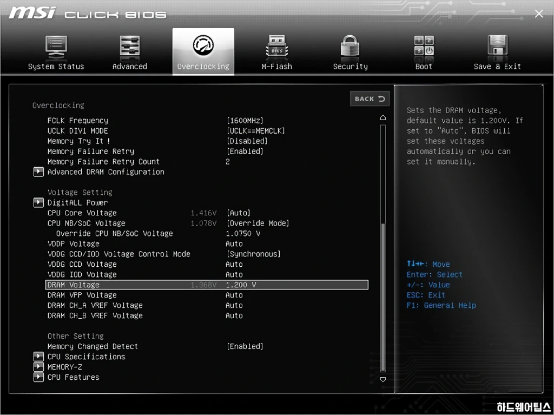Click the Overclocking tab label
Screen dimensions: 554x415
pyautogui.click(x=203, y=67)
